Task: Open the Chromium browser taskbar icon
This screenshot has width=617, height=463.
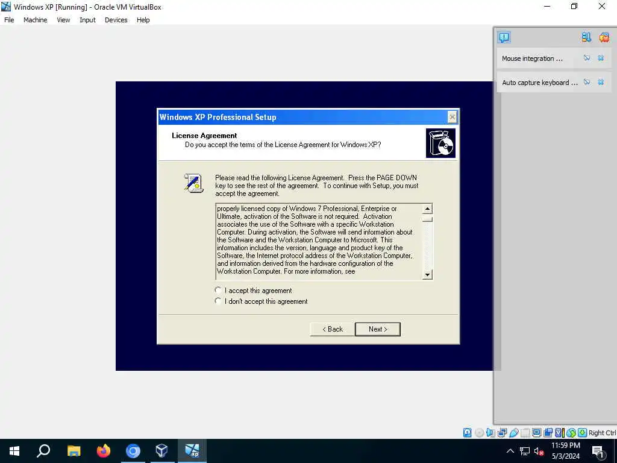Action: (133, 451)
